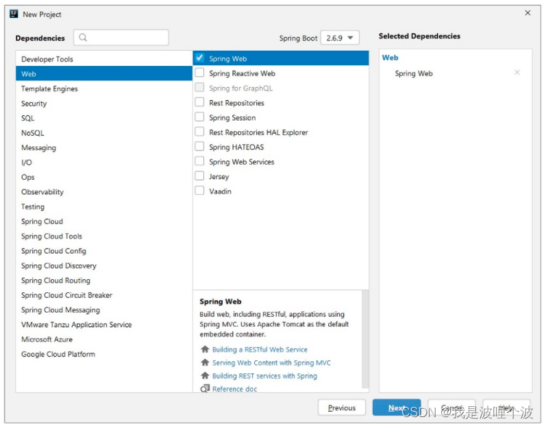Select the I/O category
The image size is (544, 426).
(x=103, y=163)
